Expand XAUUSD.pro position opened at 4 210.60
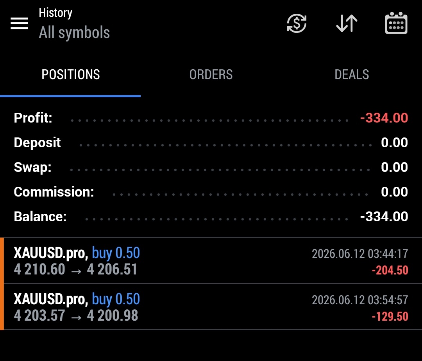422x361 pixels. tap(211, 261)
